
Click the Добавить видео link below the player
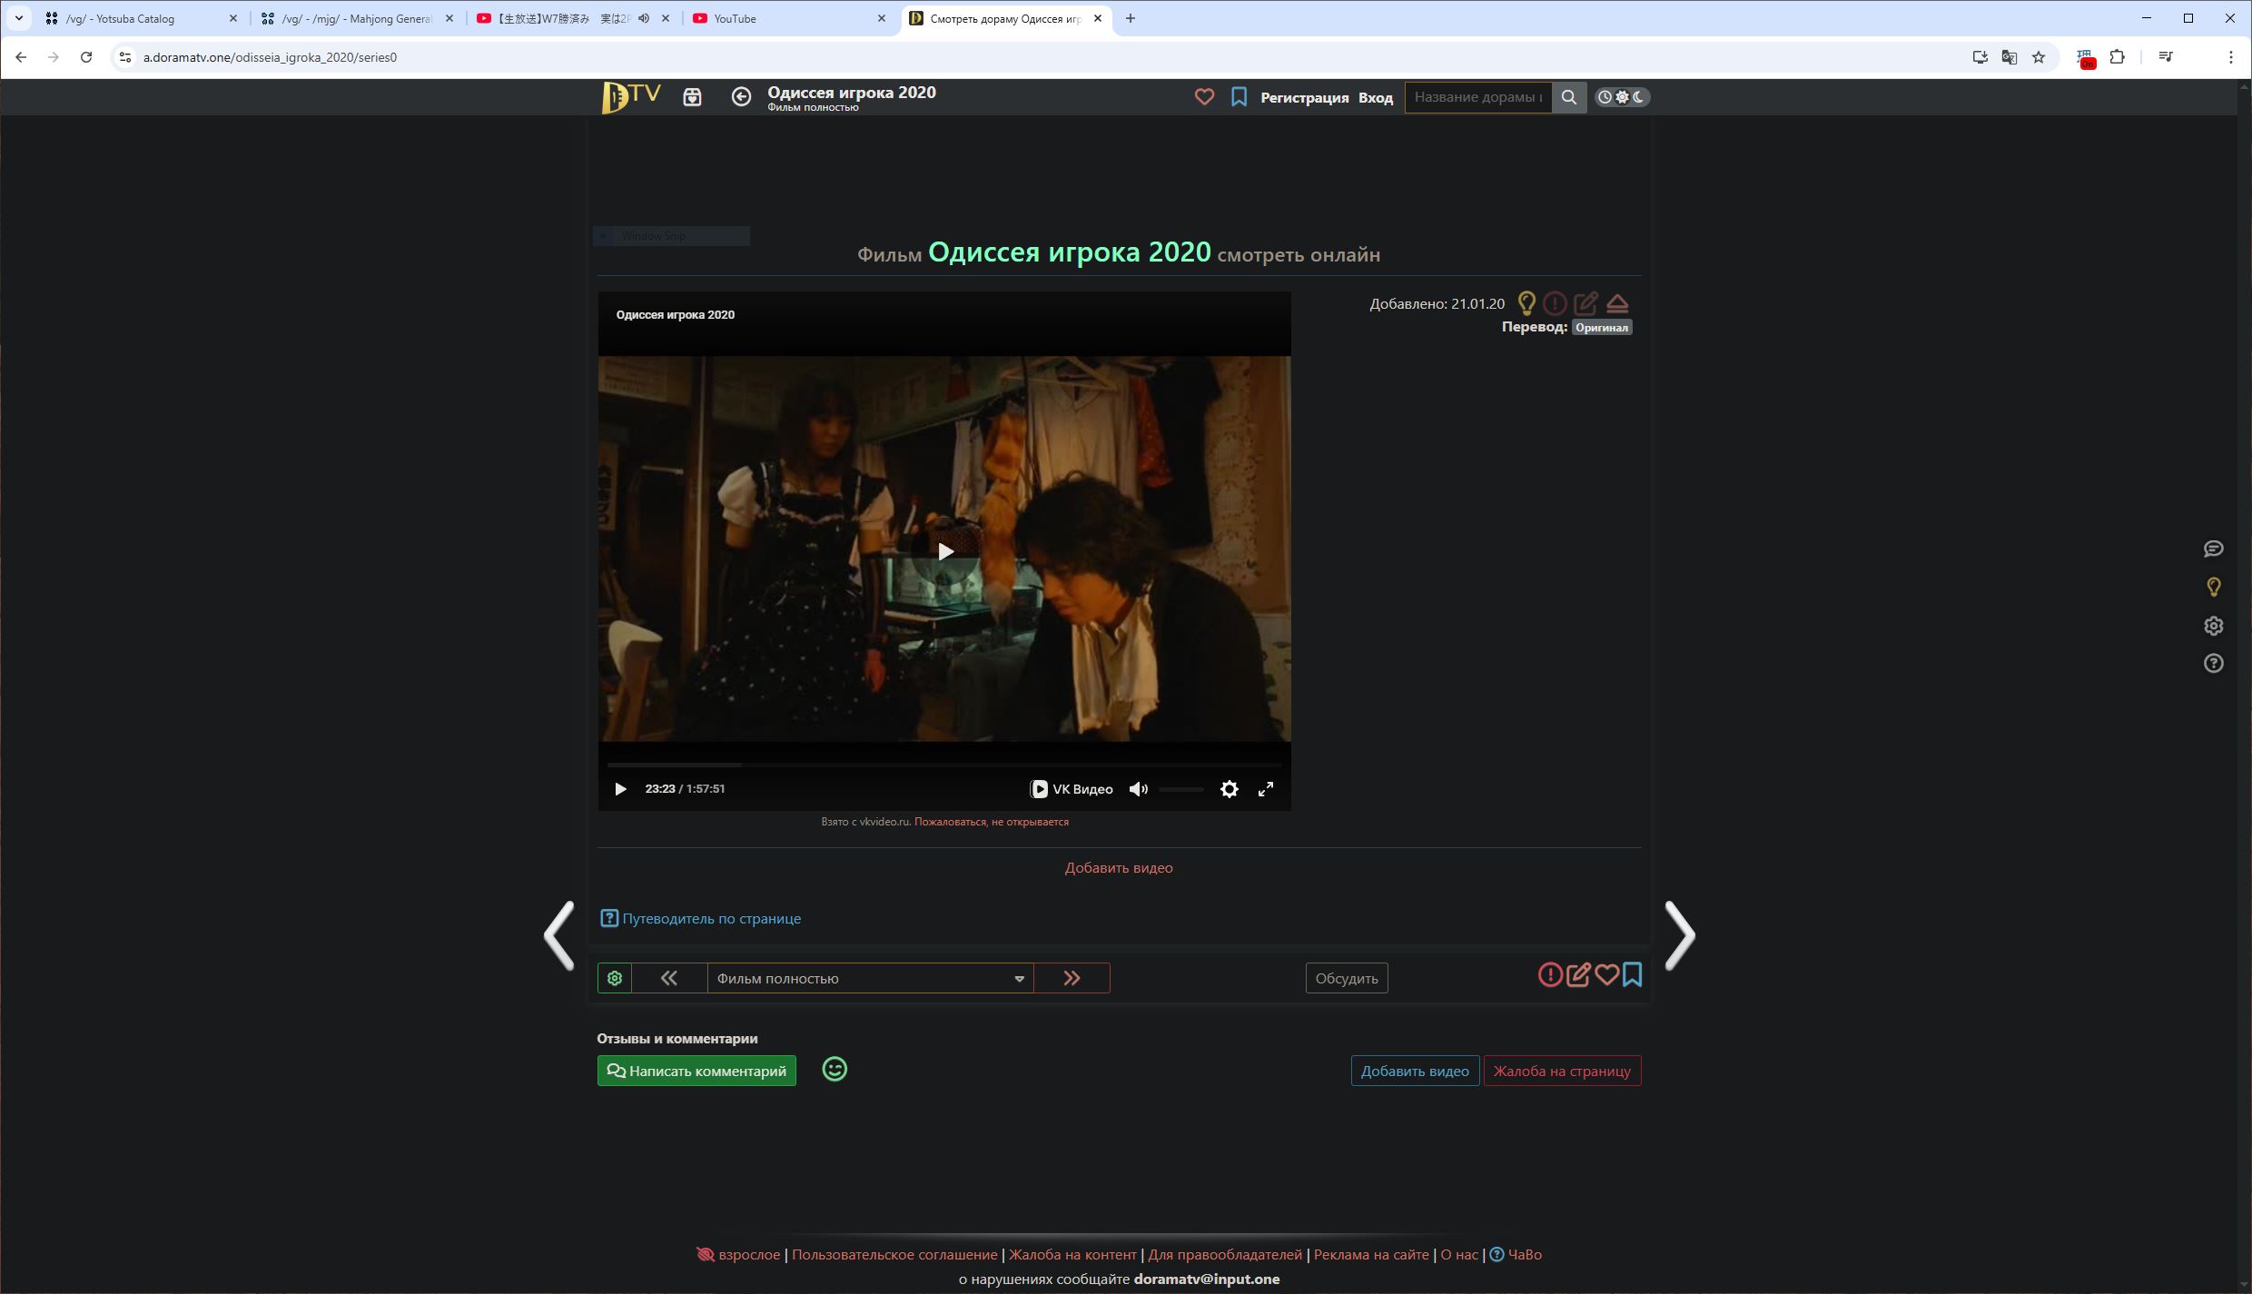[x=1119, y=867]
